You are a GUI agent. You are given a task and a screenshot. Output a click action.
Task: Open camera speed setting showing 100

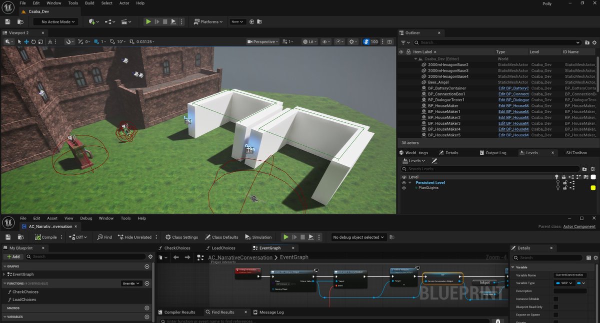(370, 42)
